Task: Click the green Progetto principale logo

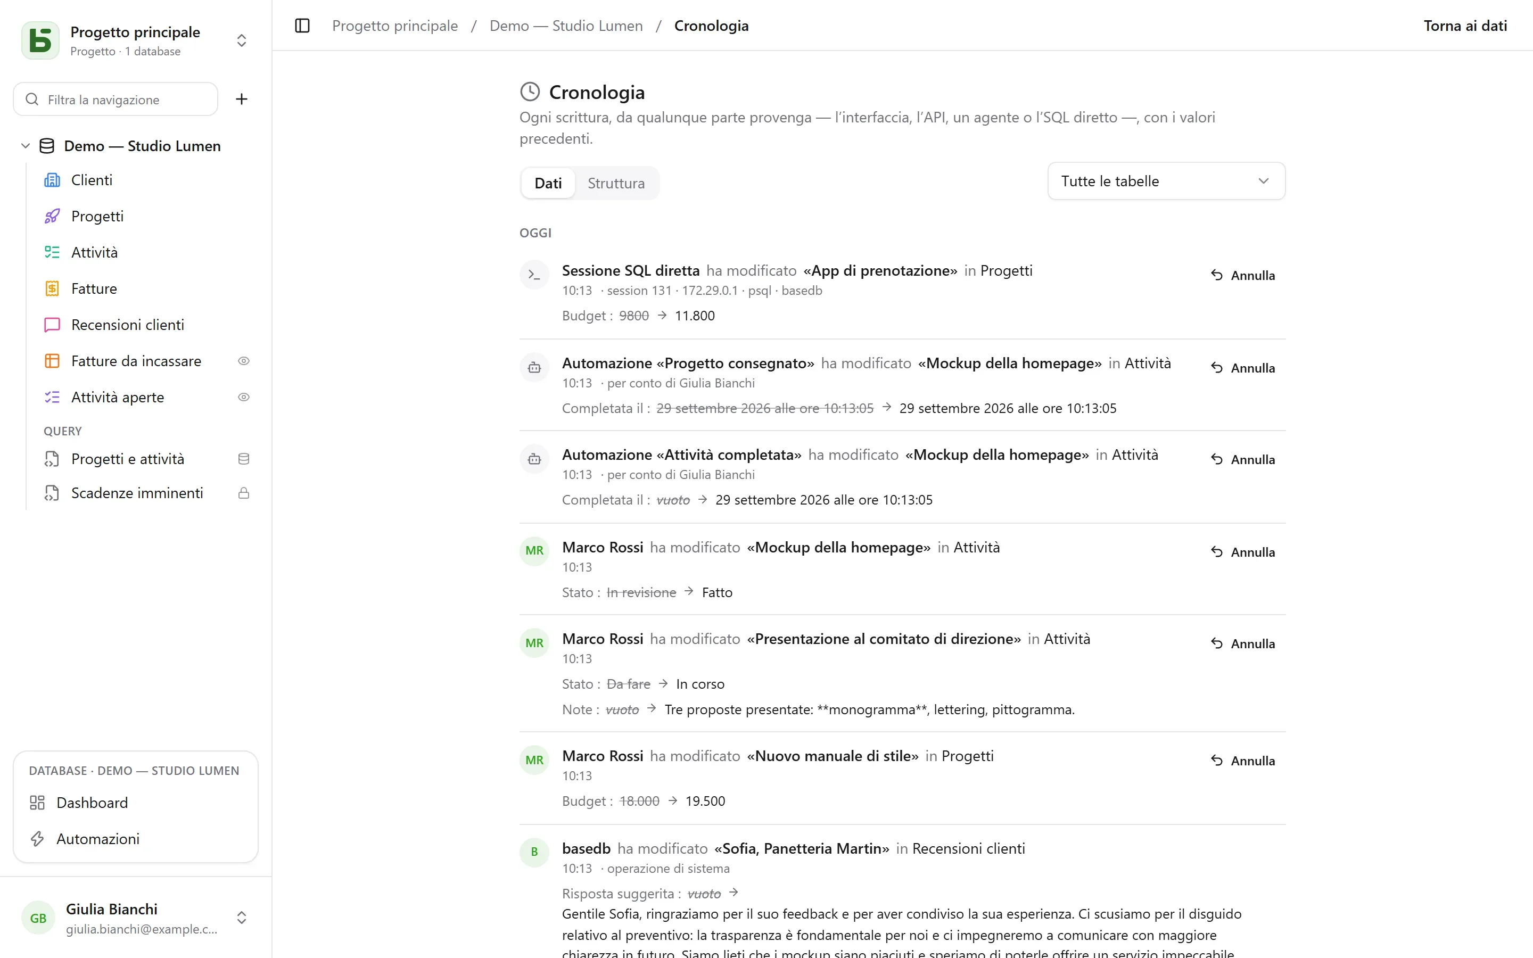Action: click(40, 40)
